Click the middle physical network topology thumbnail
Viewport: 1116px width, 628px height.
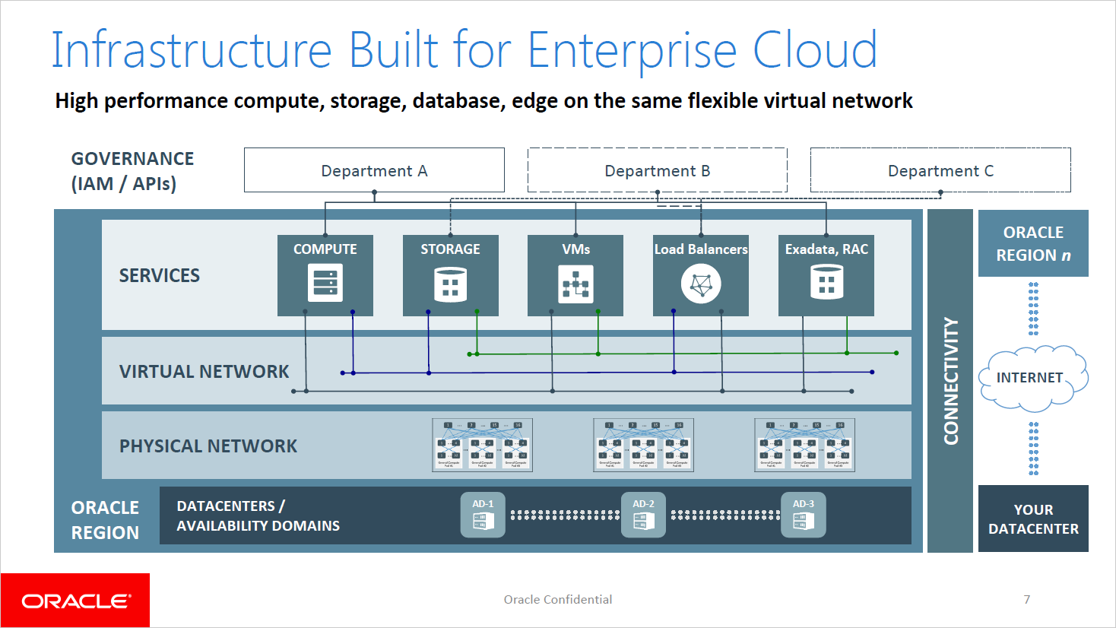pyautogui.click(x=643, y=445)
